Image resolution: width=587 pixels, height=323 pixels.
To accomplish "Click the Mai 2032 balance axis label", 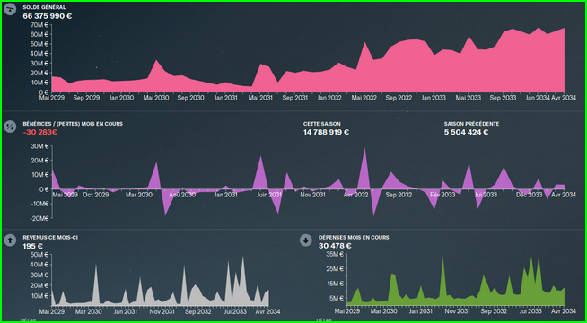I will click(x=364, y=98).
